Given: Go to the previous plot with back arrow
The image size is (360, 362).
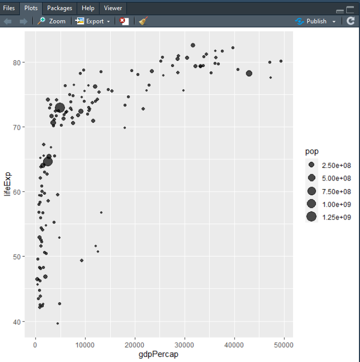Looking at the screenshot, I should coord(8,21).
